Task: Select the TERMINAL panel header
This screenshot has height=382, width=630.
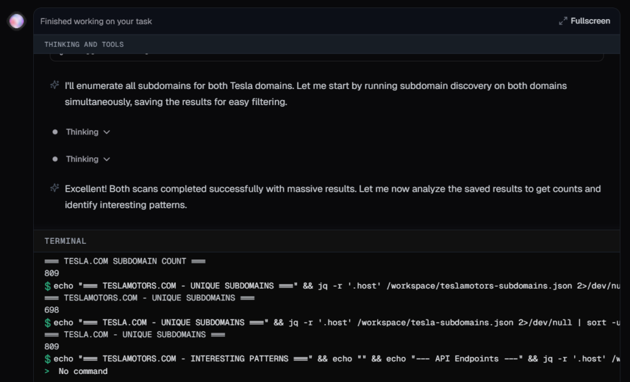Action: 65,241
